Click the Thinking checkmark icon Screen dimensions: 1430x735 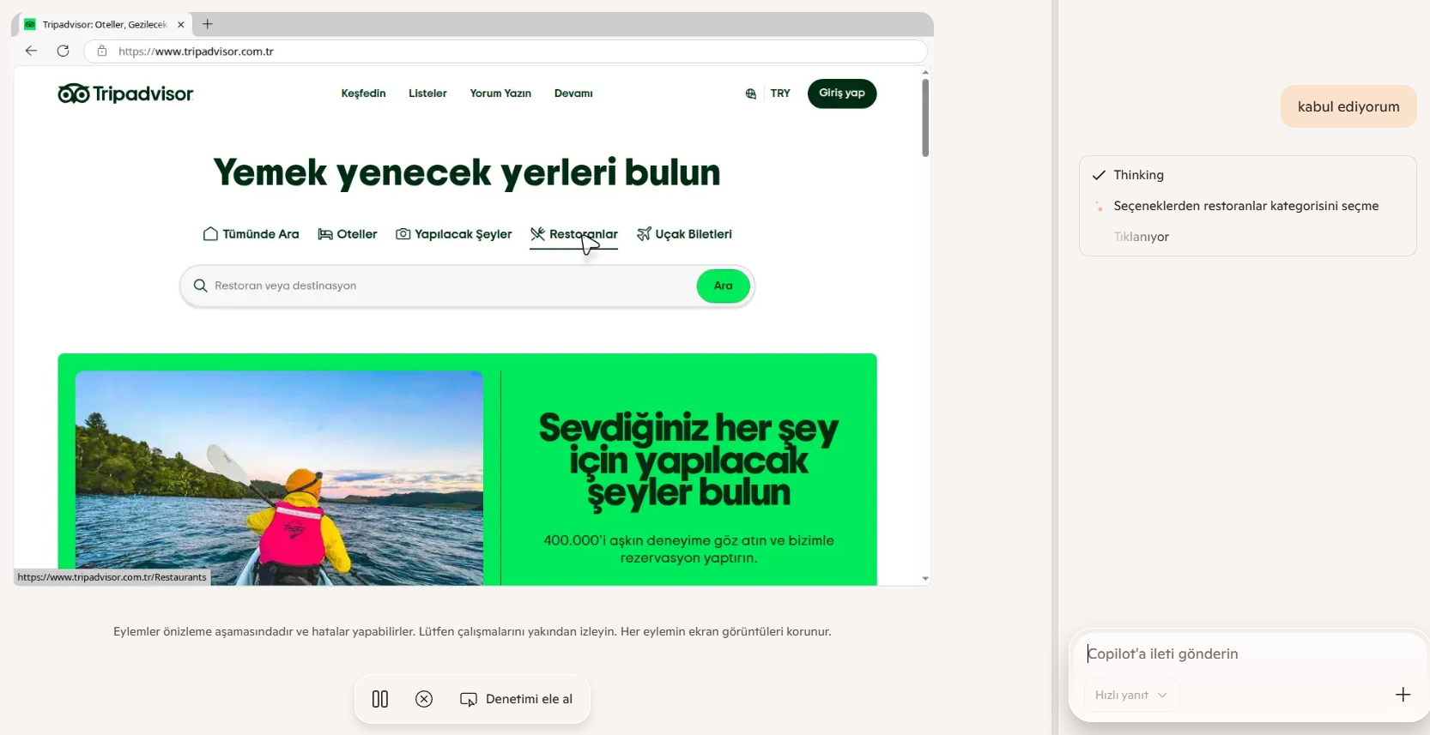point(1099,175)
